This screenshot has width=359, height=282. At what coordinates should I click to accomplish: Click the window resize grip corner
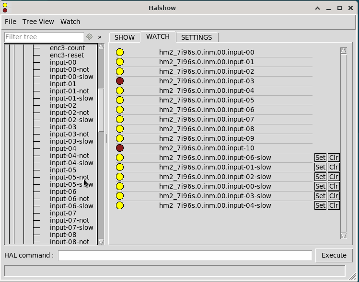[353, 277]
